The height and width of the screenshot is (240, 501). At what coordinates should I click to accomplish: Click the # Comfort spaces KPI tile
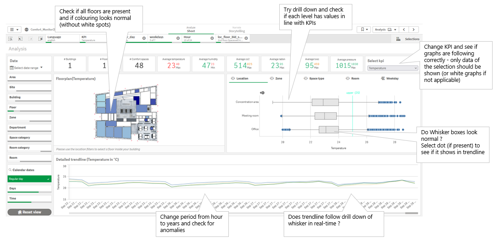click(139, 64)
